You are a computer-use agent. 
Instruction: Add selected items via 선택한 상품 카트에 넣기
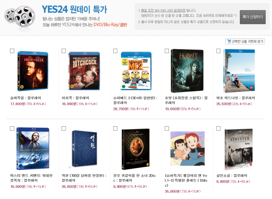pyautogui.click(x=245, y=42)
